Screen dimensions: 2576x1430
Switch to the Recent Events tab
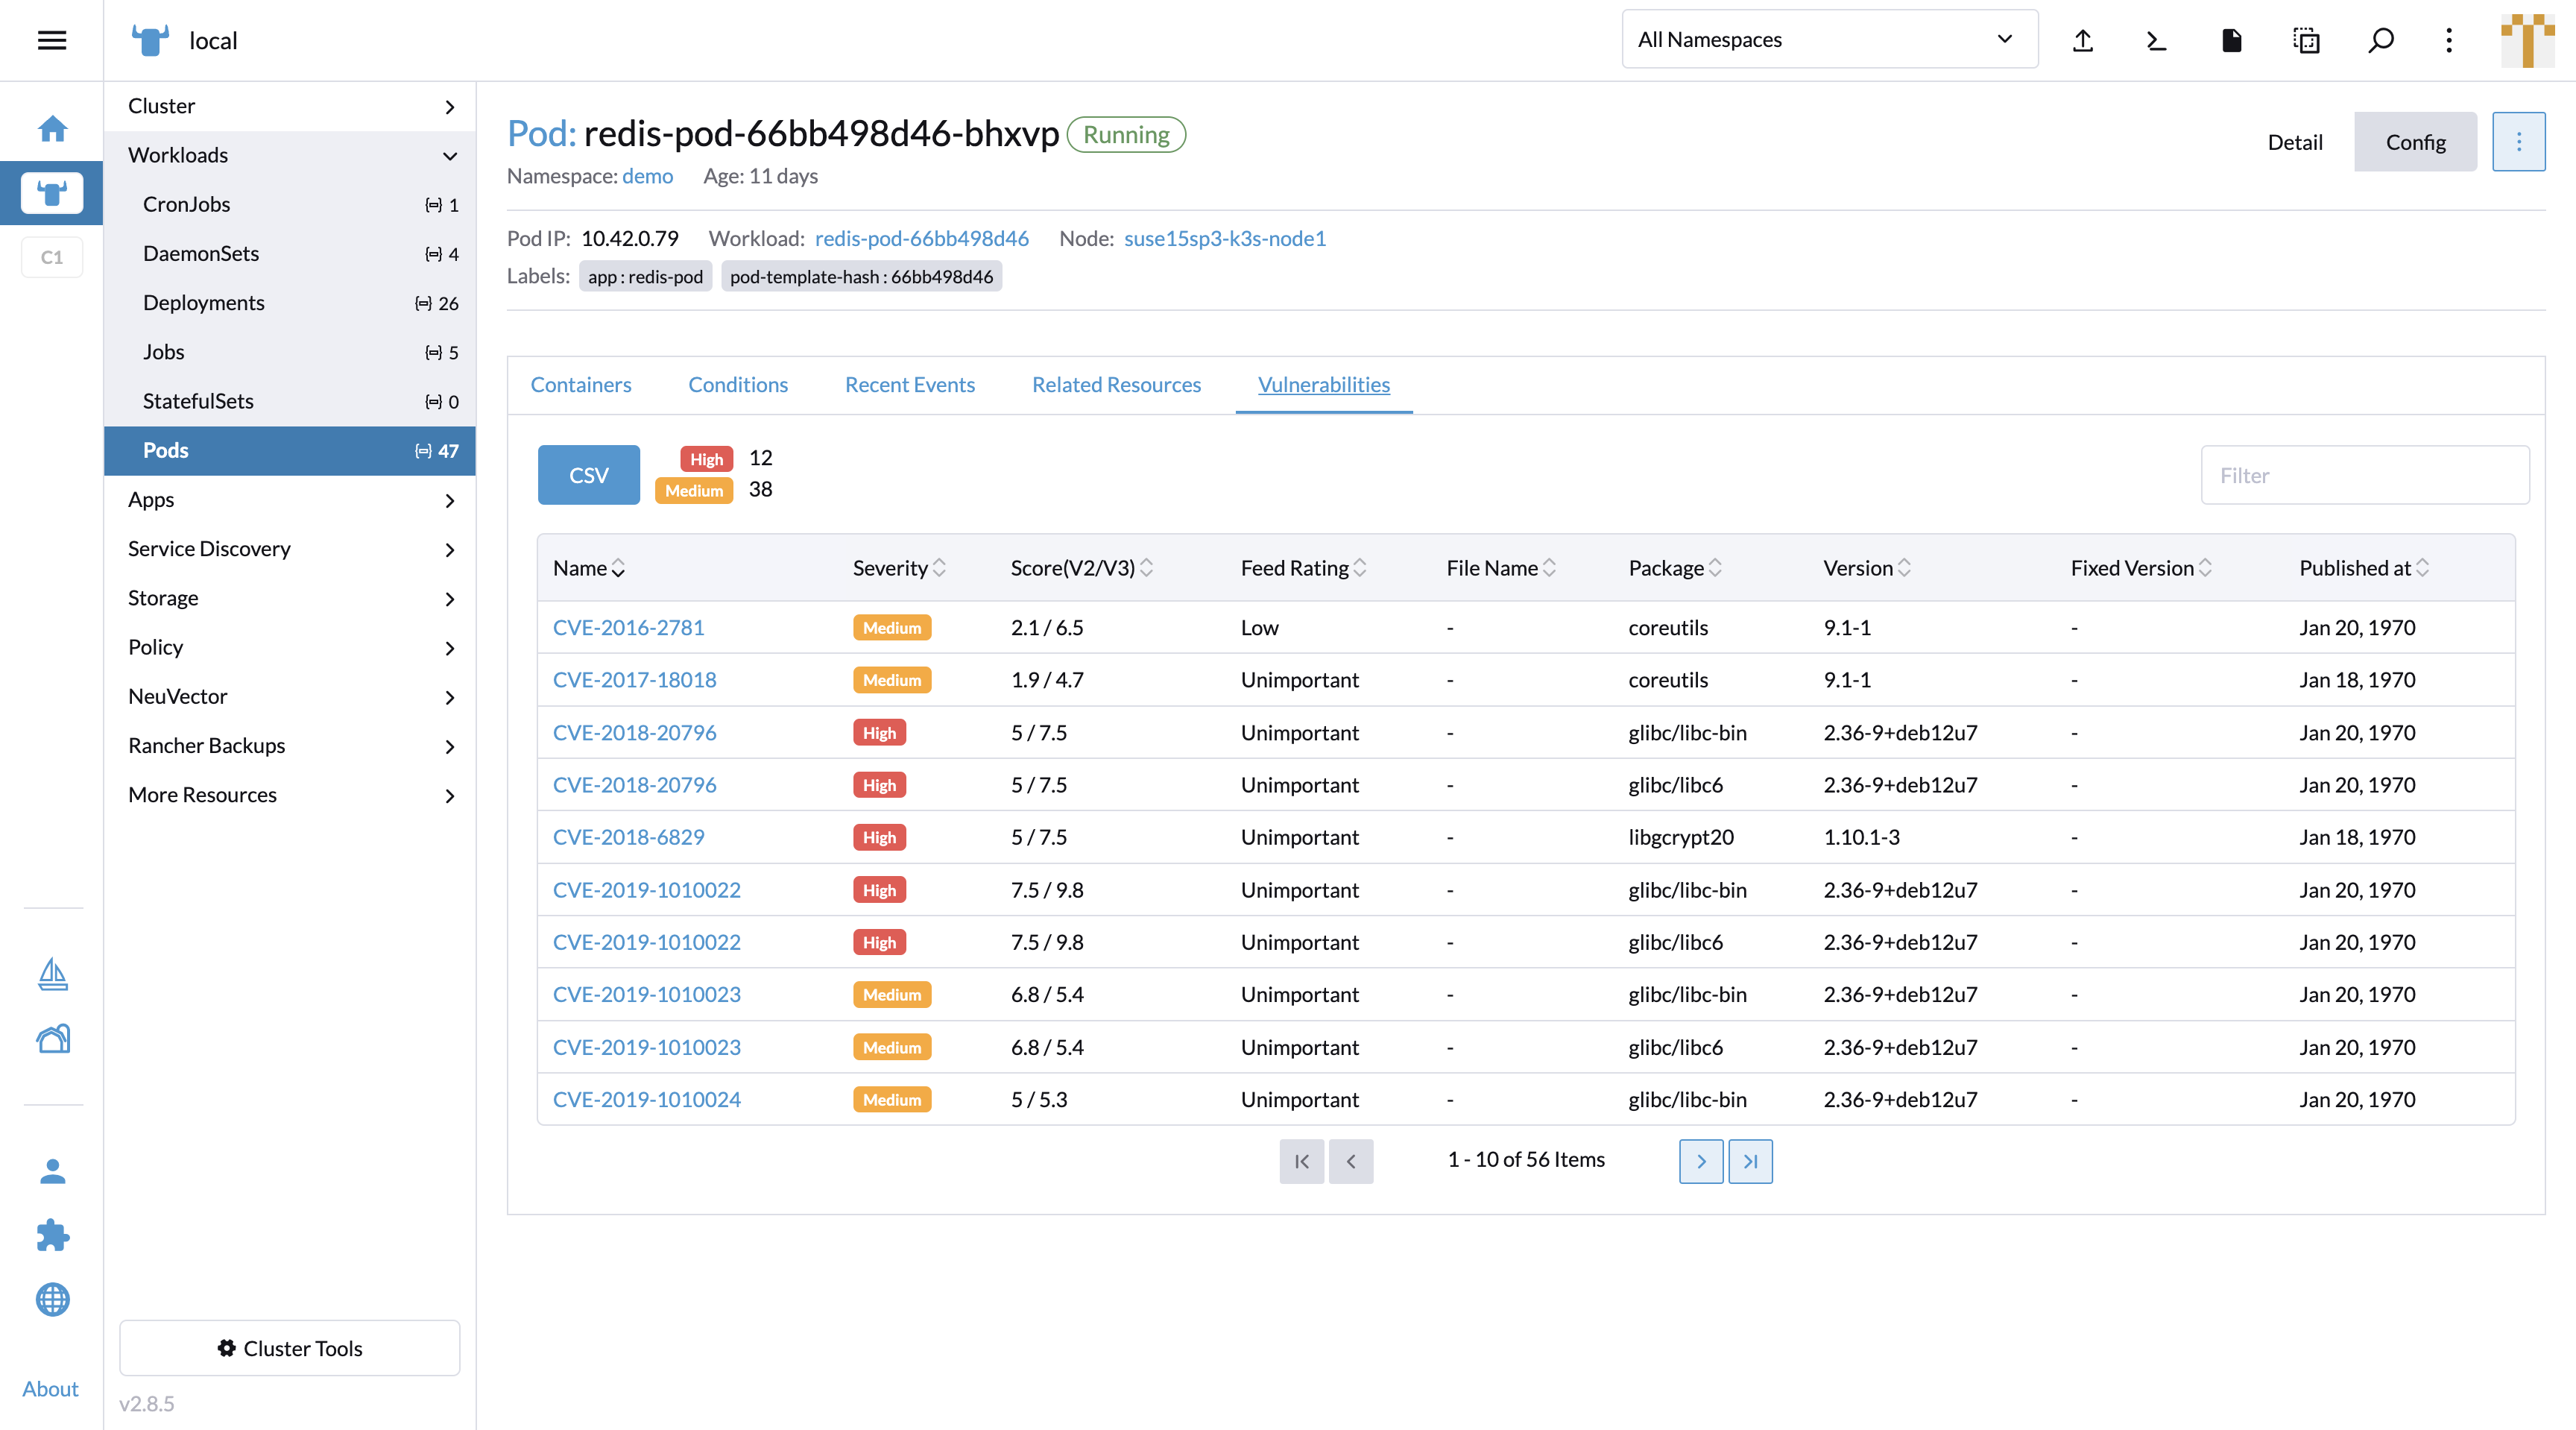909,385
